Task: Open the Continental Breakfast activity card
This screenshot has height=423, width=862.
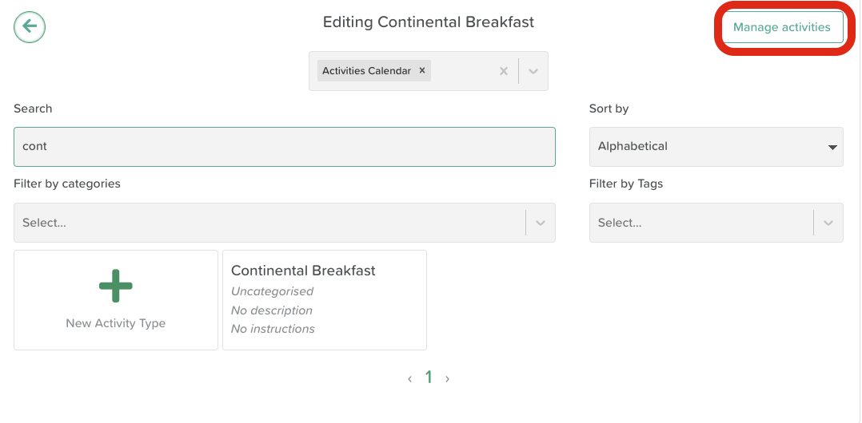Action: click(324, 300)
